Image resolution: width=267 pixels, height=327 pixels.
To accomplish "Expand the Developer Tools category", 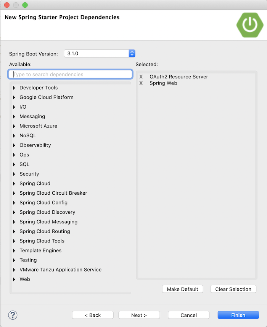I will [14, 88].
